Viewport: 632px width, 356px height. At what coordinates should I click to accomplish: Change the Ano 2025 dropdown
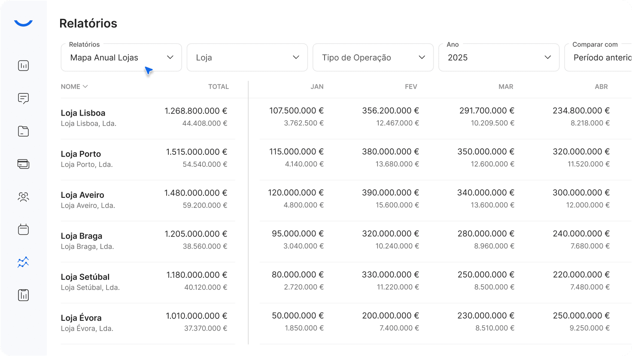(498, 58)
